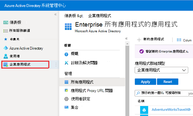The height and width of the screenshot is (116, 193).
Task: Open the AdventureWorksTravelAB application link
Action: [171, 109]
